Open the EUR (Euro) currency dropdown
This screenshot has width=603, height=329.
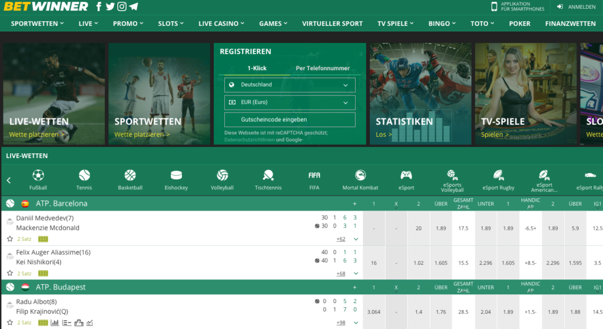click(290, 103)
